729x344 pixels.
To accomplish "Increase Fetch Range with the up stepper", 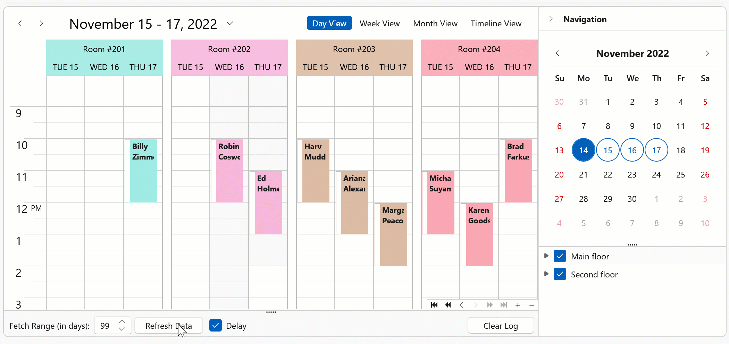I will click(x=121, y=321).
